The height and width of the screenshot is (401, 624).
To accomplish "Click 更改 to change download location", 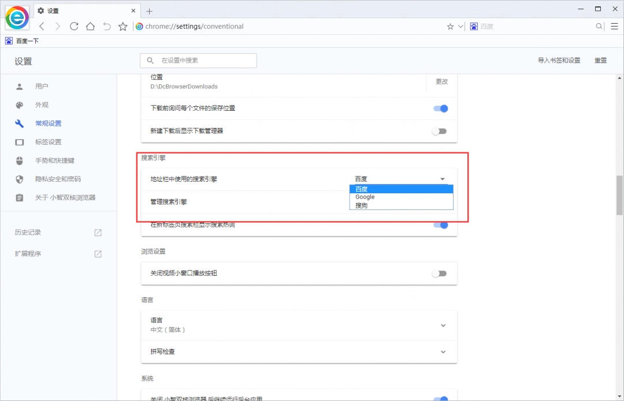I will pos(441,82).
